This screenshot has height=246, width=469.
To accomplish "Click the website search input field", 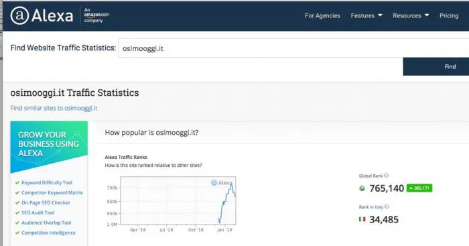I will click(293, 48).
